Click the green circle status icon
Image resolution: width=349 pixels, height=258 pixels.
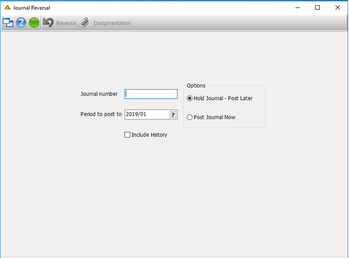[x=34, y=23]
